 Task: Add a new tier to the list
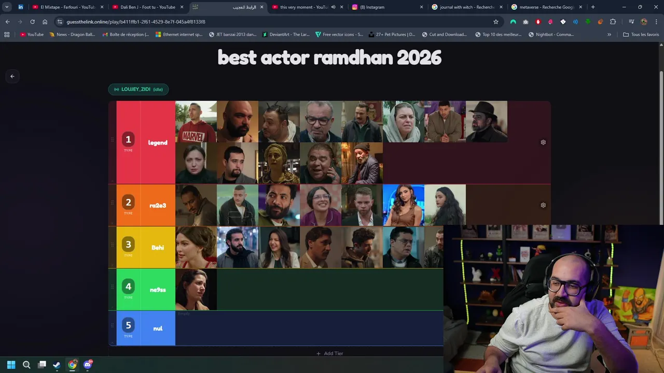pyautogui.click(x=329, y=353)
